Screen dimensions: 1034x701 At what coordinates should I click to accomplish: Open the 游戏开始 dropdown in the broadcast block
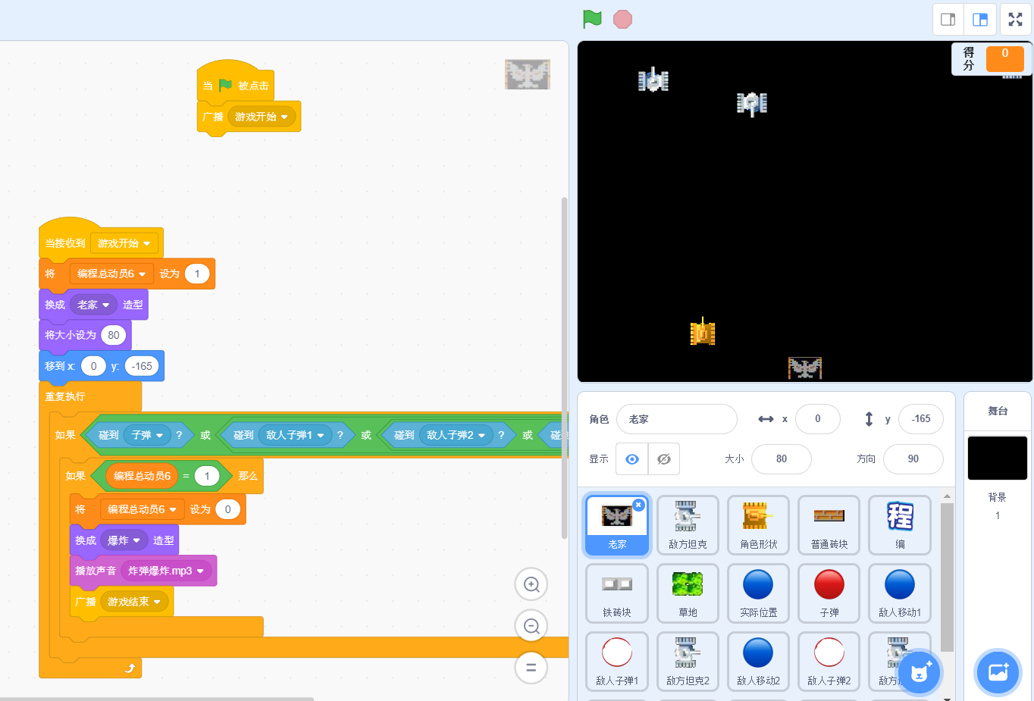click(x=284, y=117)
